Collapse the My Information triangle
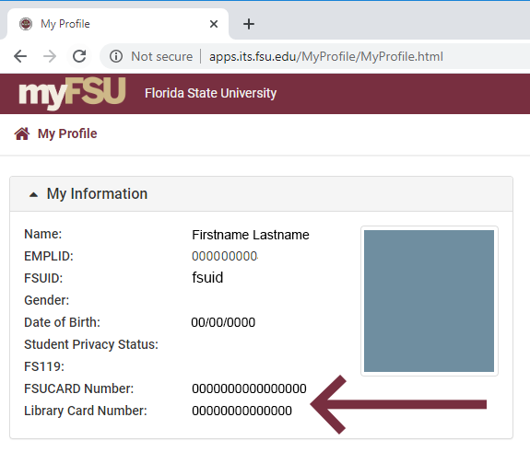530x452 pixels. tap(33, 194)
